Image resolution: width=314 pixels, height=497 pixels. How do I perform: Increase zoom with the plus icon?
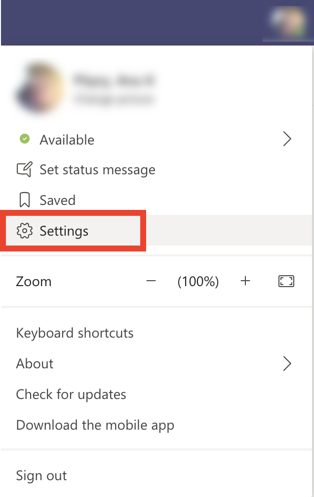point(245,281)
